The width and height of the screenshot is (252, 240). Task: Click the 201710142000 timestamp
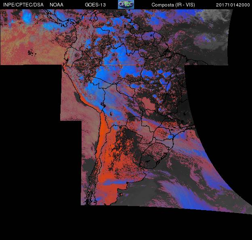pos(233,5)
